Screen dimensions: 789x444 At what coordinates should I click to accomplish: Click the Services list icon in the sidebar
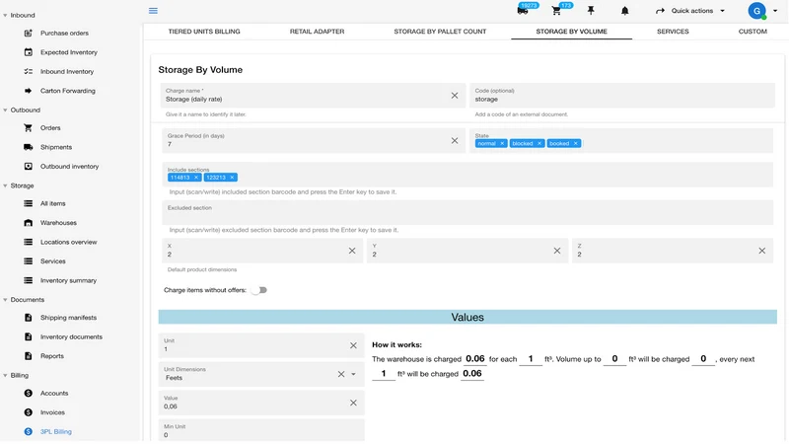click(x=29, y=261)
